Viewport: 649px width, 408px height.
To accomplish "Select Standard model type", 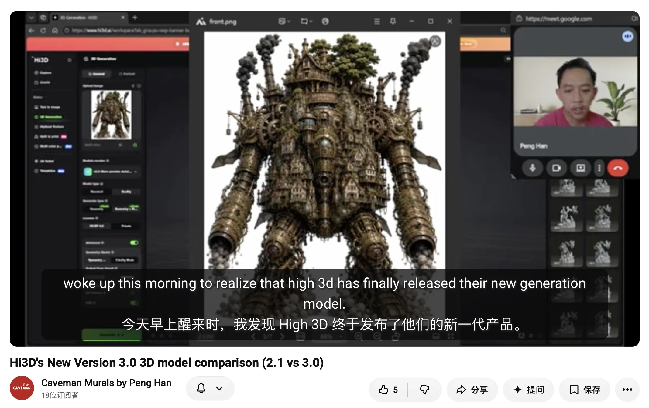I will point(97,192).
